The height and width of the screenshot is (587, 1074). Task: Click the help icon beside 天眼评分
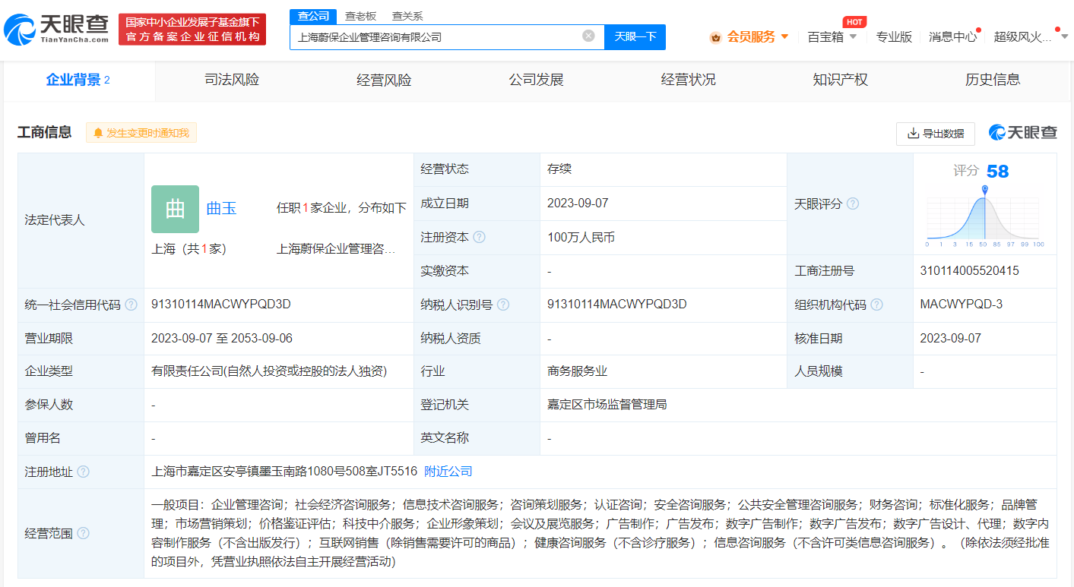[x=853, y=204]
